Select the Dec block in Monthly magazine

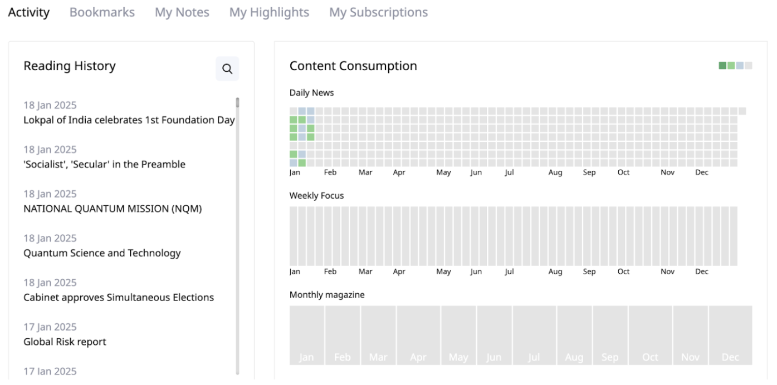click(x=730, y=335)
